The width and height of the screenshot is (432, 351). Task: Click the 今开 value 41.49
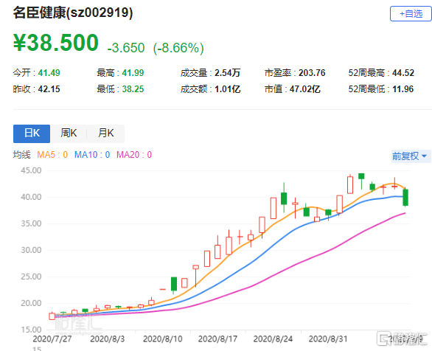point(49,73)
